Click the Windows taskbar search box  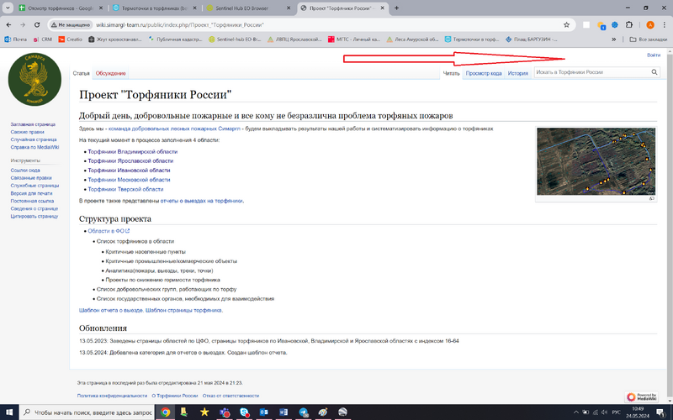87,412
